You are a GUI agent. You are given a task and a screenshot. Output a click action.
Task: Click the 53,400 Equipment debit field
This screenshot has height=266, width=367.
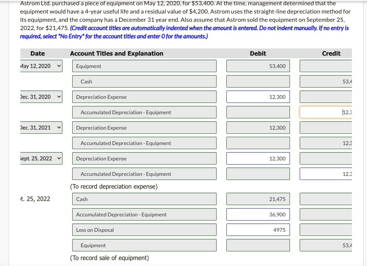258,66
